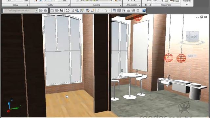Create a new drawing with New icon

pos(52,10)
